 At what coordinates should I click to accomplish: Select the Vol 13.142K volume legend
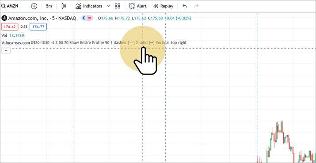(13, 35)
